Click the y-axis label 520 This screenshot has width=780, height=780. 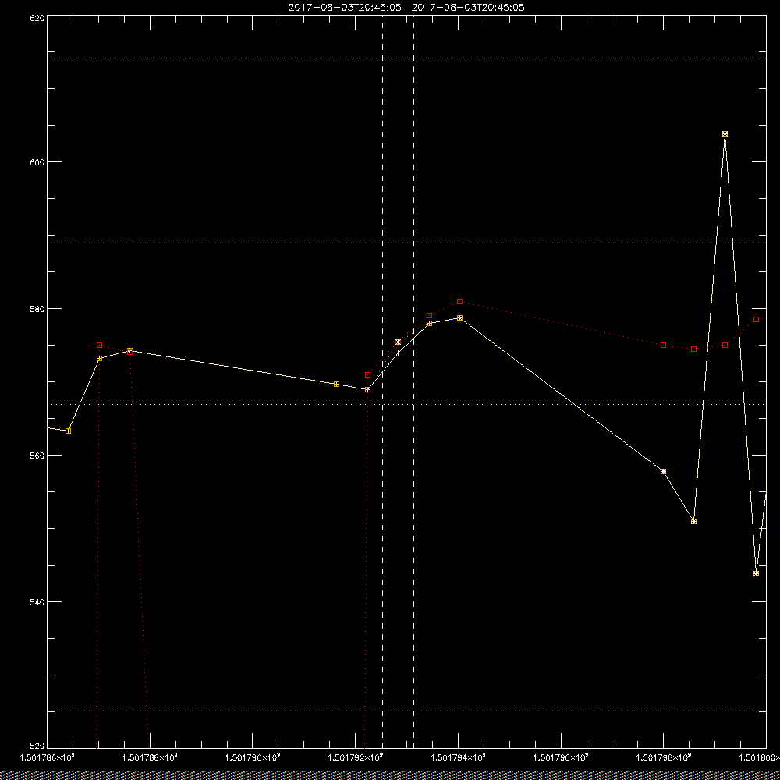[37, 746]
